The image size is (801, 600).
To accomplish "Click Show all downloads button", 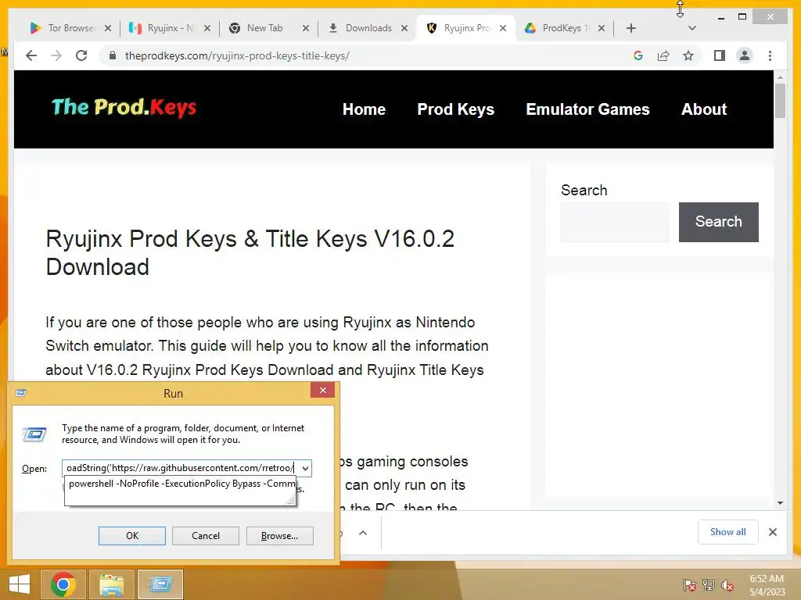I will coord(727,532).
